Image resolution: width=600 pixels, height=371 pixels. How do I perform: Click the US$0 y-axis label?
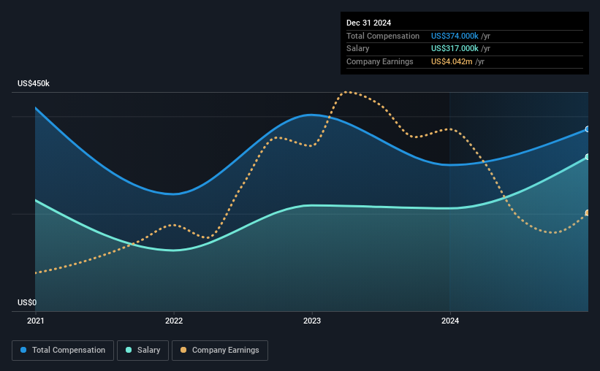tap(27, 302)
